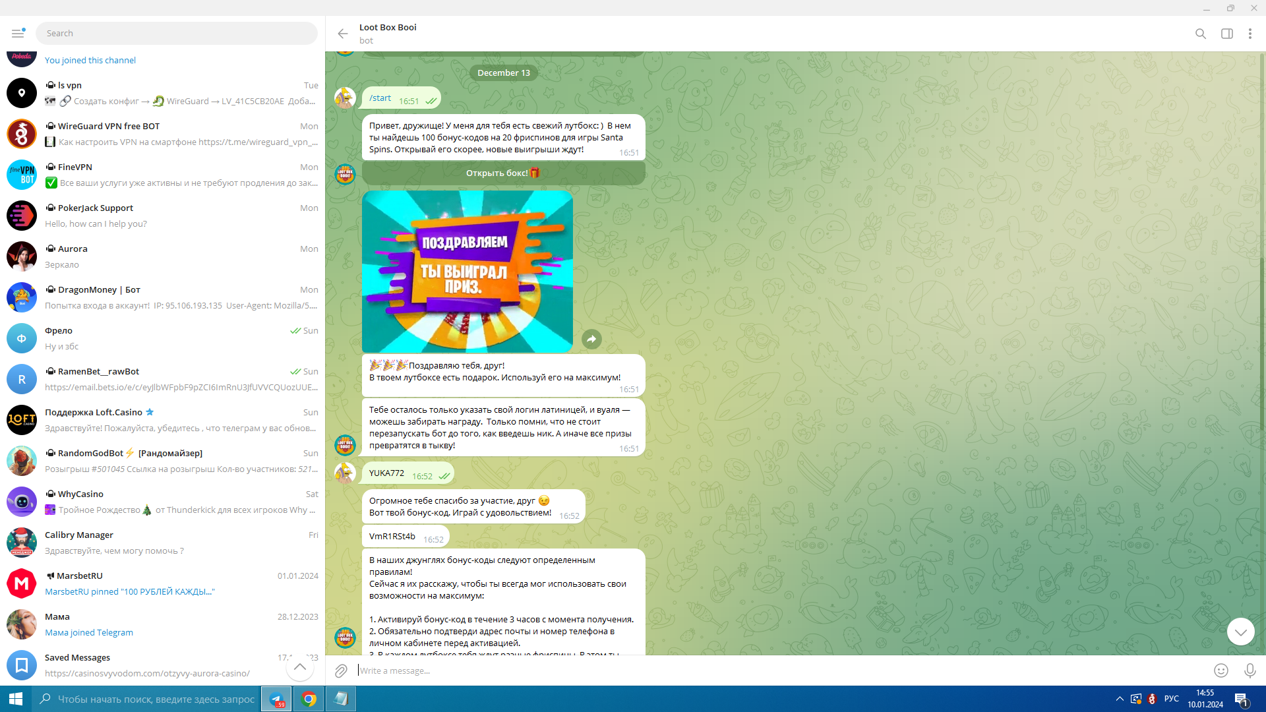Open the prize congratulation image thumbnail
Viewport: 1266px width, 712px height.
click(x=467, y=272)
